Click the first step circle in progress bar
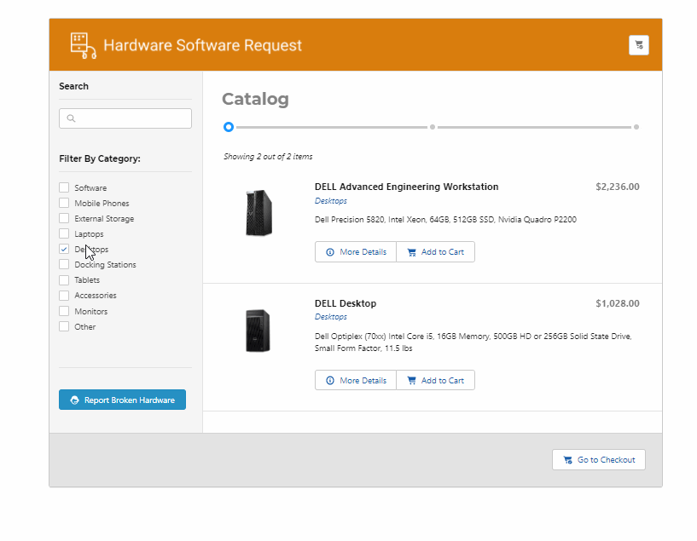Image resolution: width=697 pixels, height=541 pixels. [229, 127]
